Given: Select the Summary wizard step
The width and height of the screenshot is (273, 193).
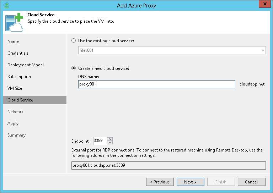Looking at the screenshot, I should tap(17, 135).
